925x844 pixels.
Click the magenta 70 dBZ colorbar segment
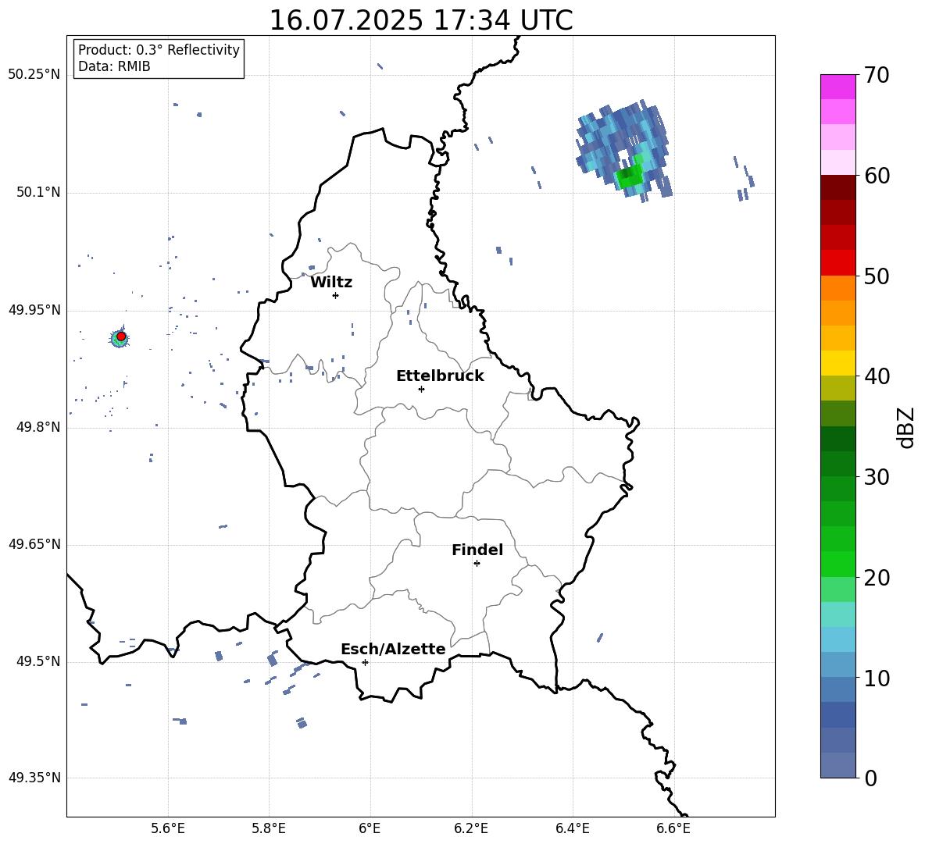pos(837,87)
